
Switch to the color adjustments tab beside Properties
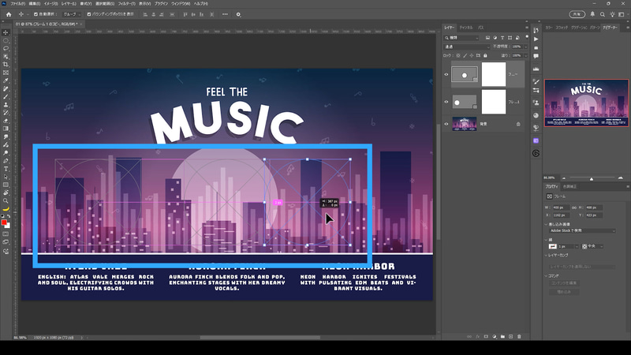[x=569, y=187]
